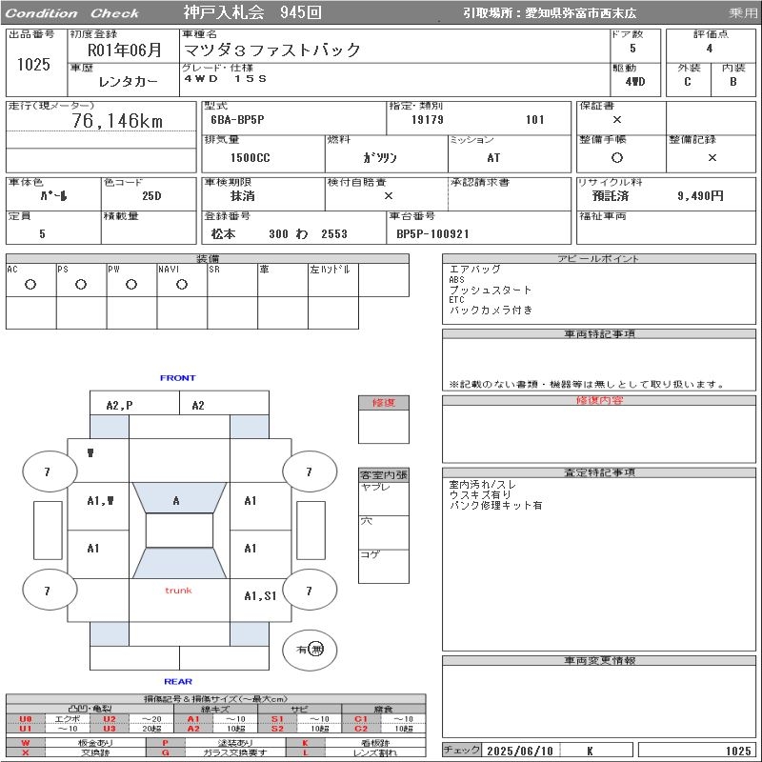Click the grade text '4WD 15S'
Image resolution: width=762 pixels, height=762 pixels.
click(225, 79)
